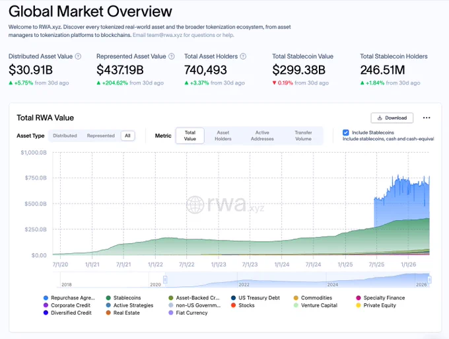The height and width of the screenshot is (339, 449).
Task: Toggle Diversified Credit legend series
Action: pos(67,313)
